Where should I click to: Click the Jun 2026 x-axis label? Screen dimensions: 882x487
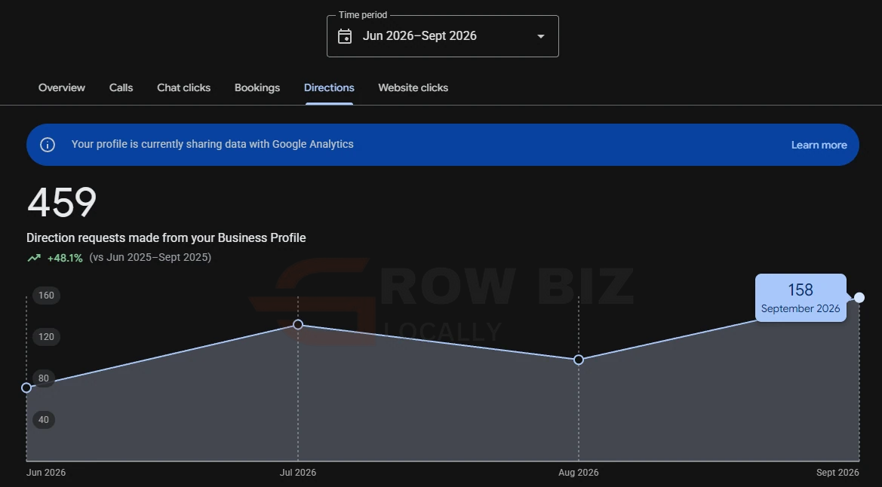46,473
